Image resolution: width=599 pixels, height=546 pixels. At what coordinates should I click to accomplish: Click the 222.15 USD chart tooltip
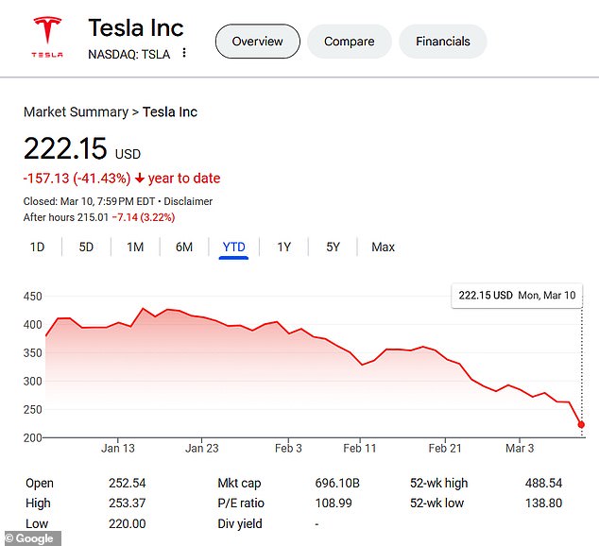516,296
